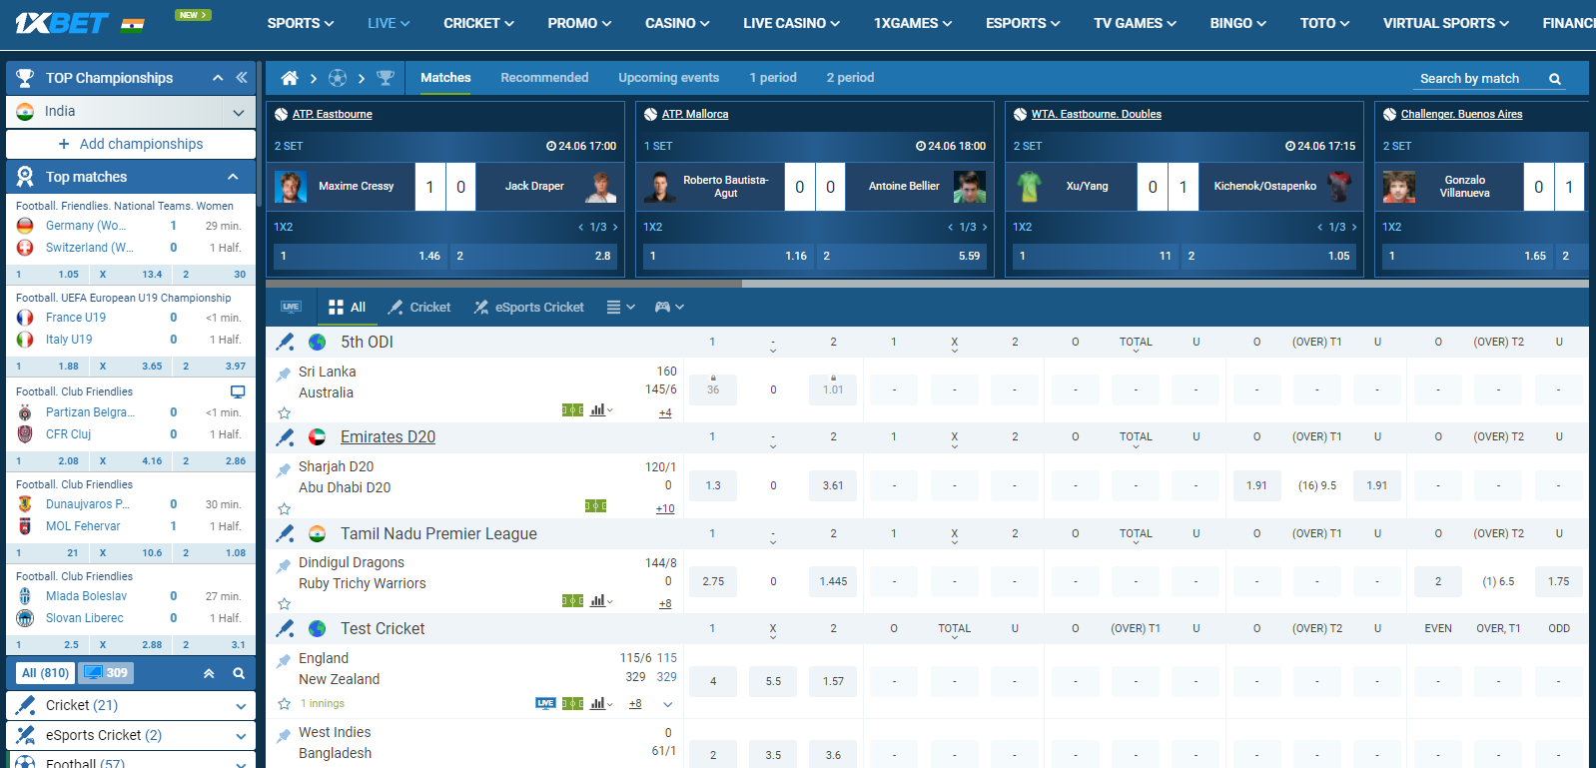The image size is (1596, 768).
Task: Next market arrow on ATP Eastbourne card
Action: coord(615,227)
